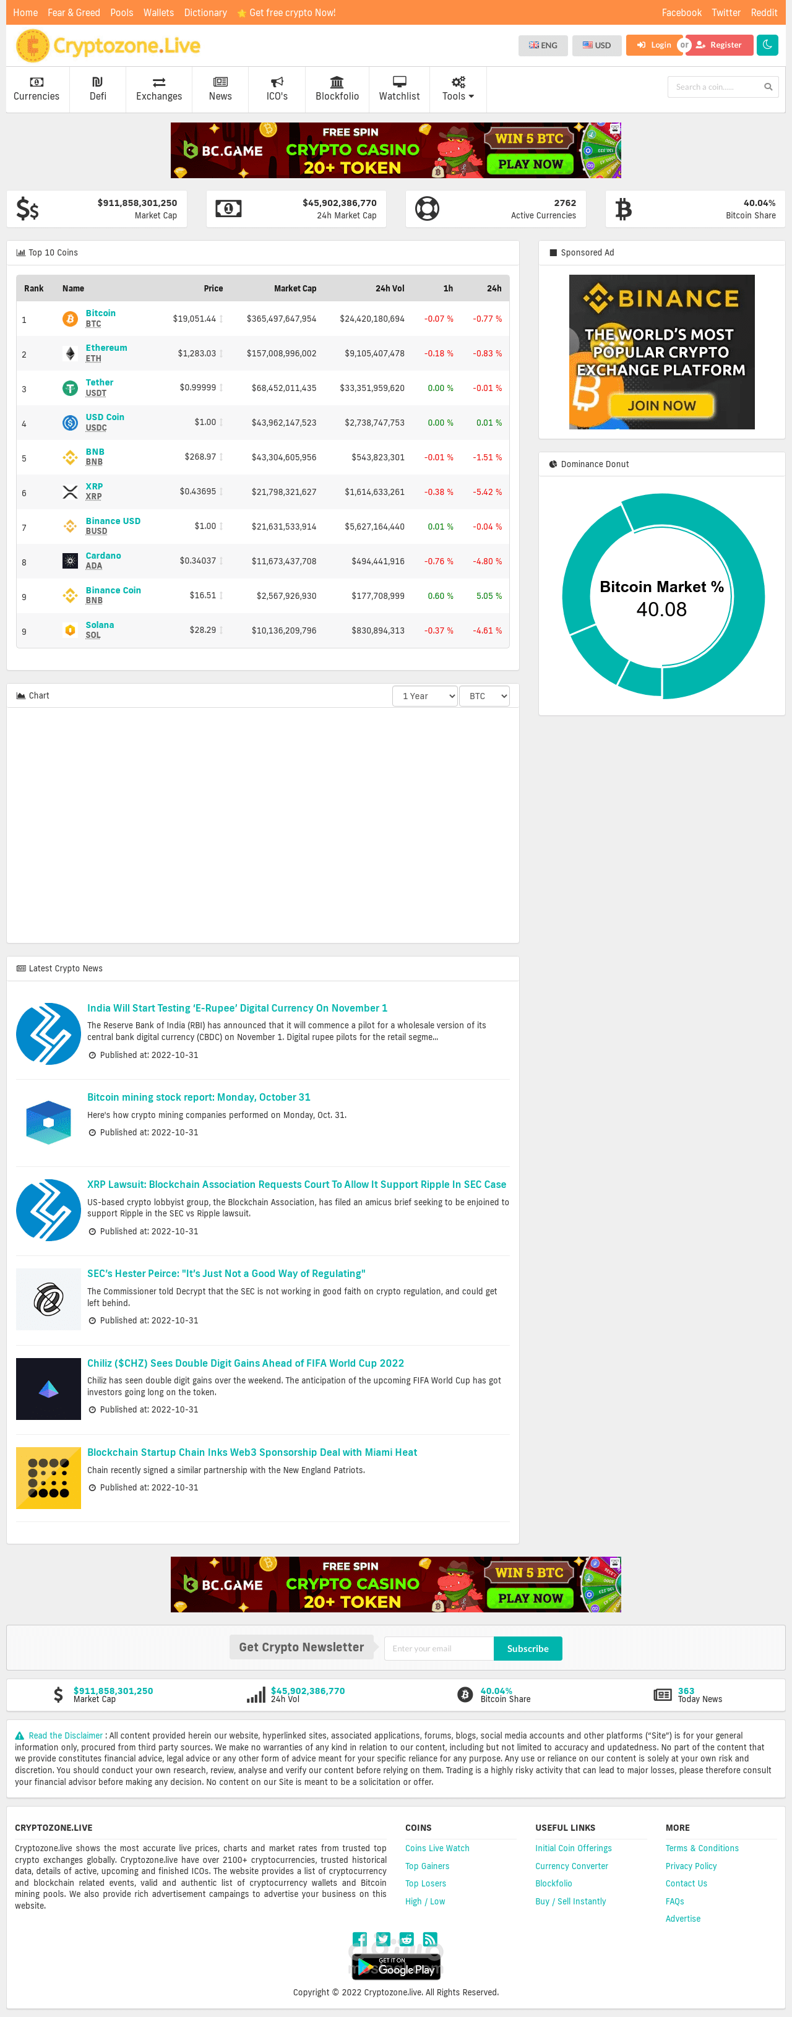Sort table by Market Cap header

tap(295, 288)
